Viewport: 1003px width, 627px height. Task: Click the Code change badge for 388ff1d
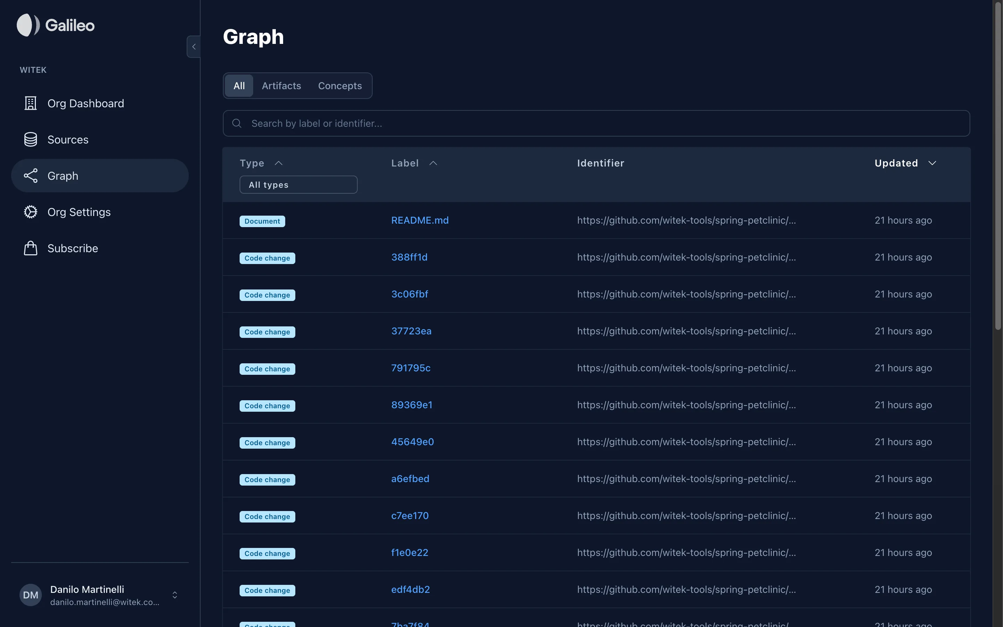(x=267, y=258)
